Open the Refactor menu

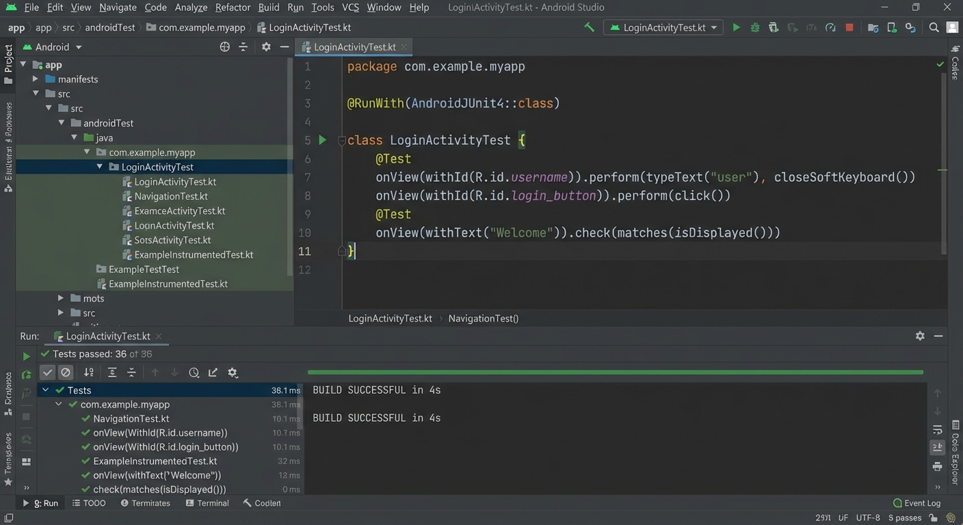pyautogui.click(x=233, y=8)
